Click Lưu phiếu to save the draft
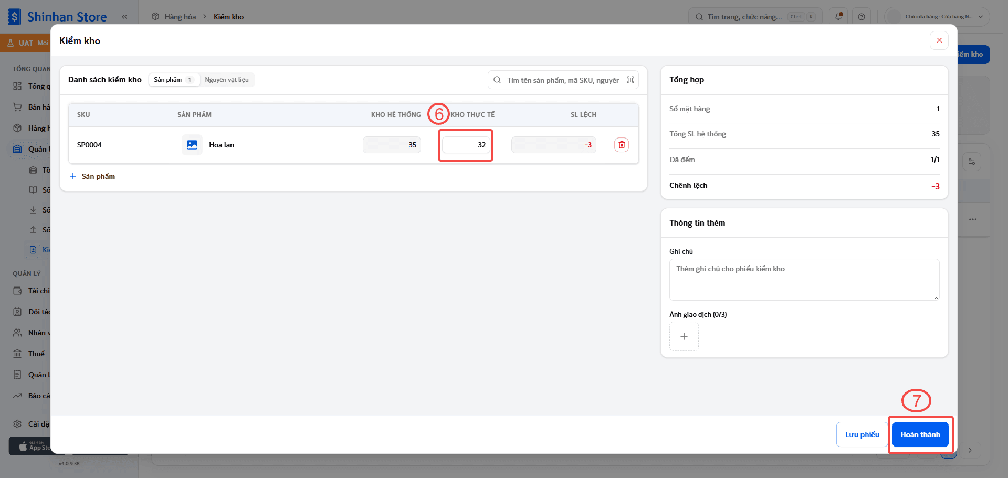This screenshot has width=1008, height=478. pyautogui.click(x=862, y=434)
